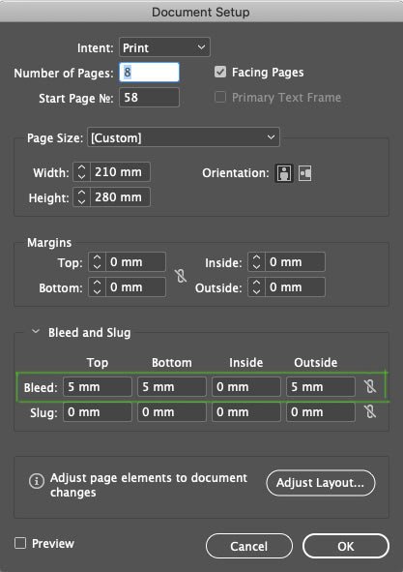Select landscape orientation icon

(x=305, y=173)
